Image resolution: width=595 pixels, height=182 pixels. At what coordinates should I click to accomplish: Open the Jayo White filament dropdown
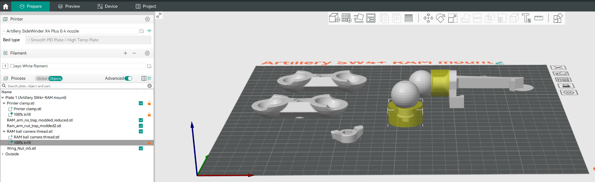77,66
